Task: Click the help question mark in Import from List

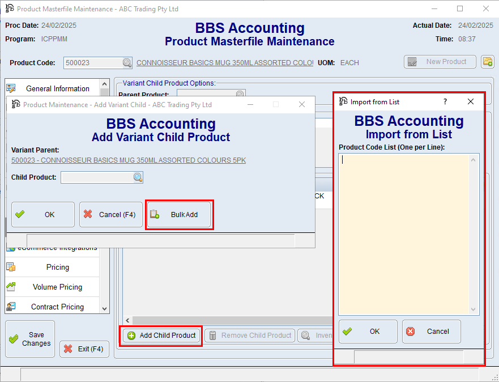Action: (x=445, y=101)
